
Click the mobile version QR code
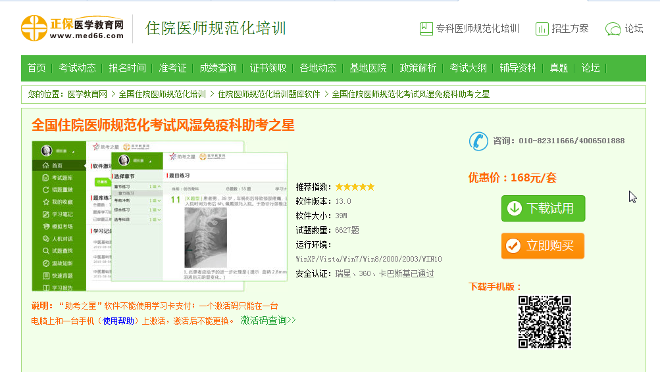tap(544, 321)
